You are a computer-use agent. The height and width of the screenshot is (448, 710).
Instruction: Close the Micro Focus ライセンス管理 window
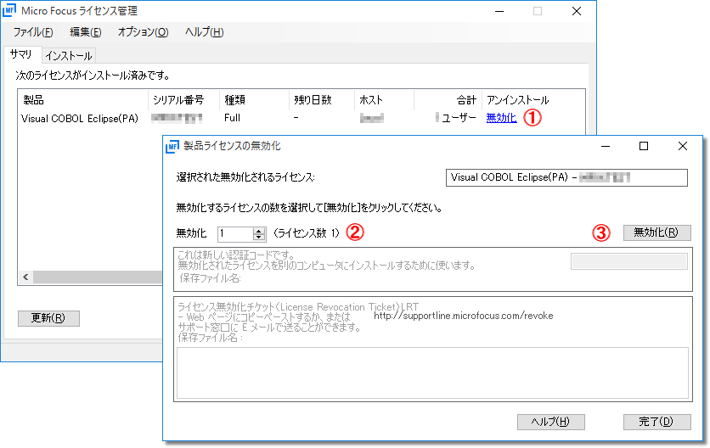point(577,11)
